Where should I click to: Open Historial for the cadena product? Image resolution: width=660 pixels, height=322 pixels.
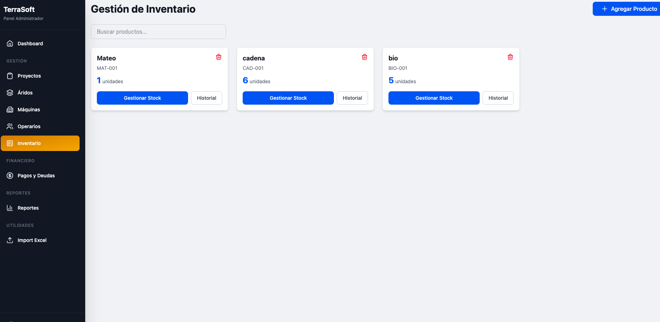click(352, 98)
